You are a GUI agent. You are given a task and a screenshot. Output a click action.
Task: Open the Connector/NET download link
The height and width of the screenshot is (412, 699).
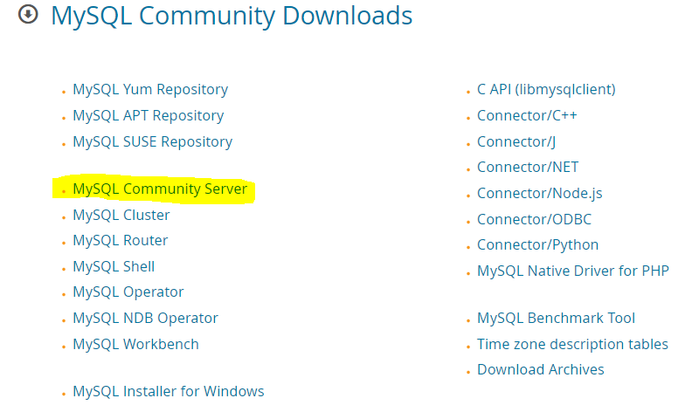tap(528, 167)
